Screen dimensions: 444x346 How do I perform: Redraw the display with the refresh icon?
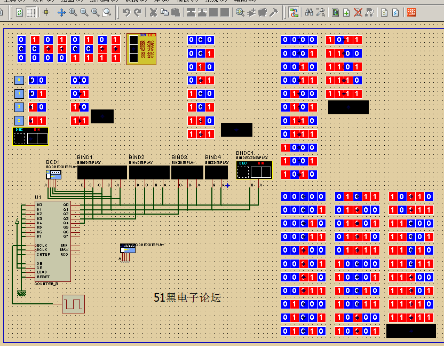(x=19, y=12)
